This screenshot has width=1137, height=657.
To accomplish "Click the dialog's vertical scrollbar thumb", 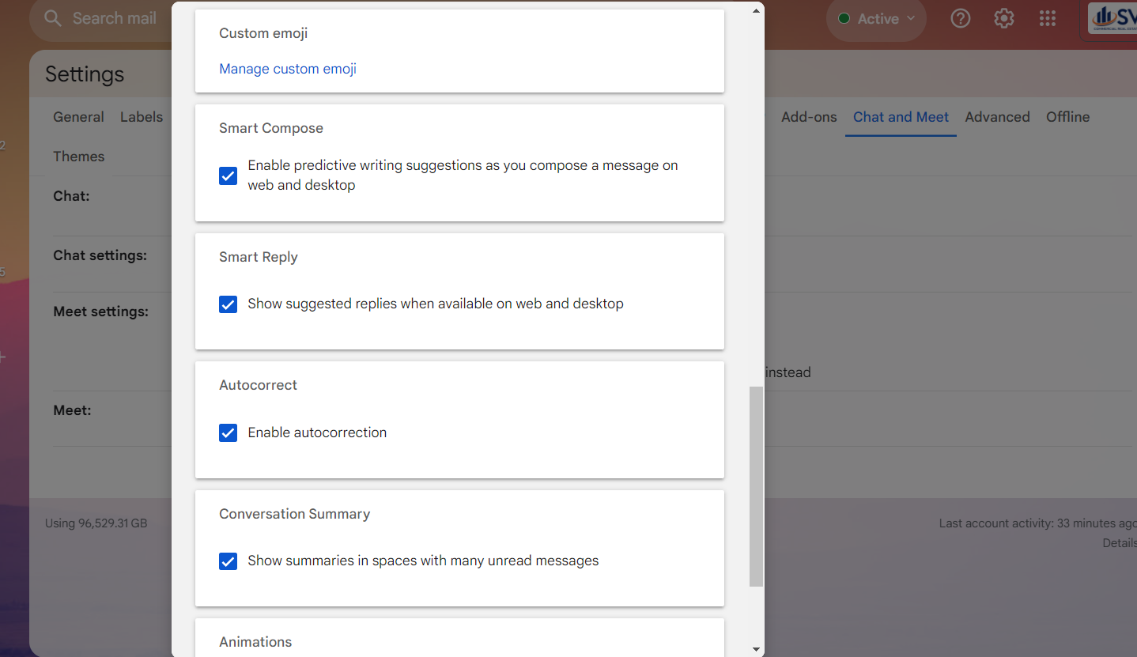I will pyautogui.click(x=756, y=486).
